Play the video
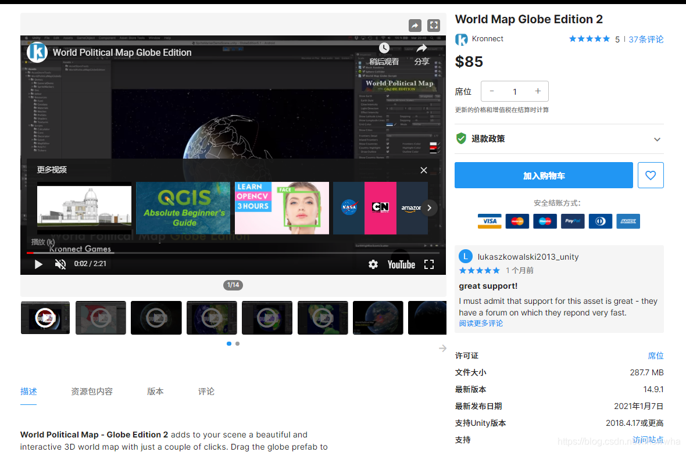The image size is (686, 452). [38, 264]
